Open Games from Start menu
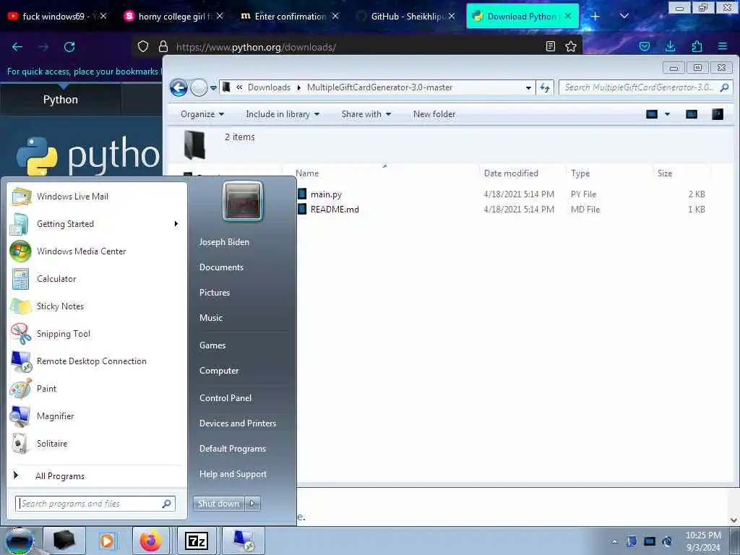Screen dimensions: 740x555 (x=212, y=345)
